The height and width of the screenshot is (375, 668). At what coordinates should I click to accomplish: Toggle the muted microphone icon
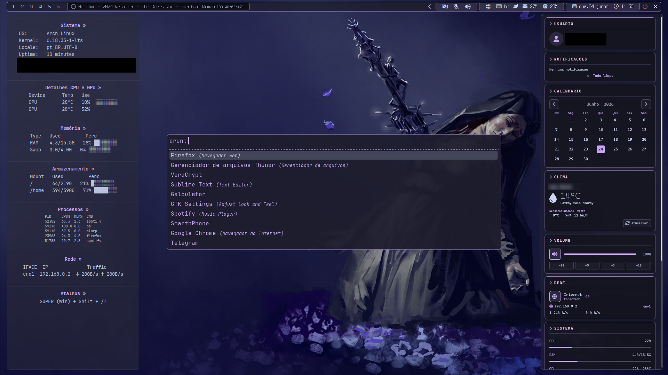[456, 7]
